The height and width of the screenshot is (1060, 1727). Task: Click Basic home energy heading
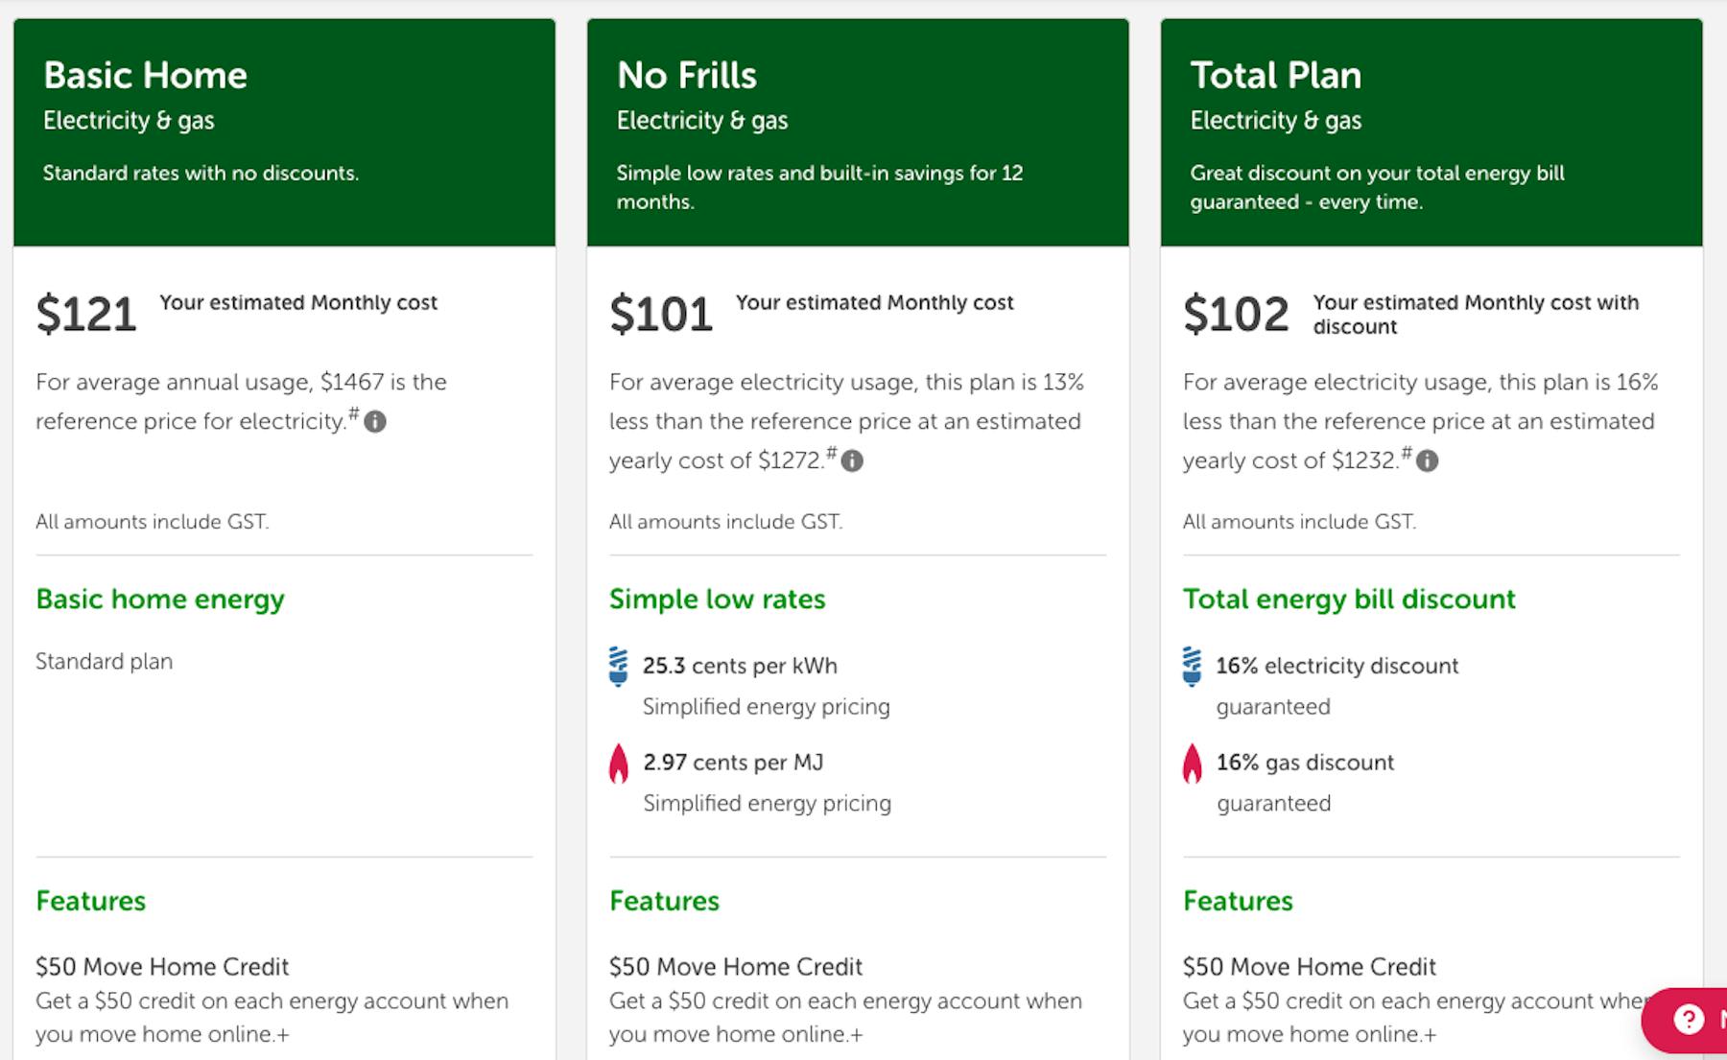click(160, 600)
